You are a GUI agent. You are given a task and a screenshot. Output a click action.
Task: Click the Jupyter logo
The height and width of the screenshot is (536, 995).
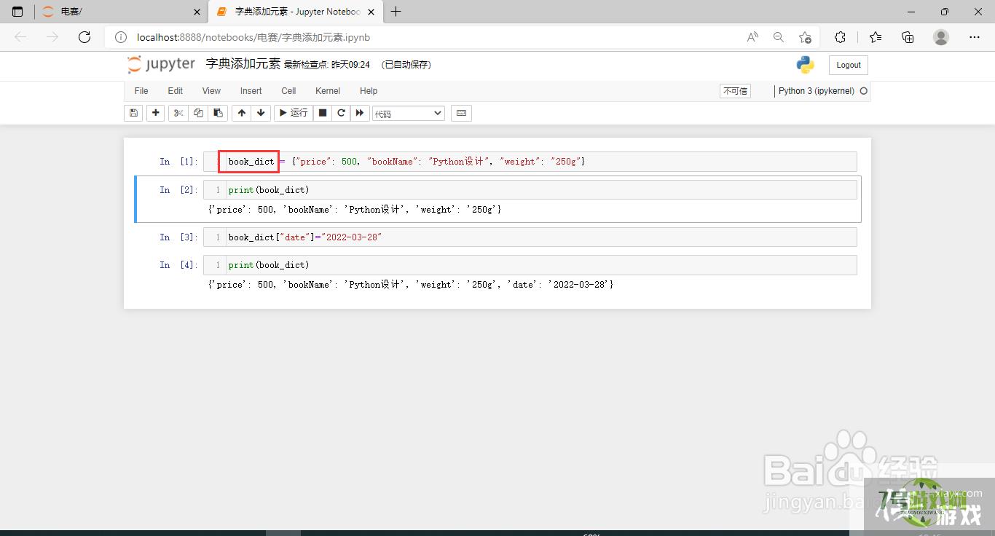(x=161, y=65)
